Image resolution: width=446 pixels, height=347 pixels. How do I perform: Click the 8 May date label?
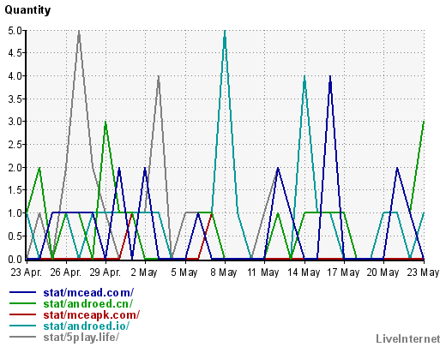(x=224, y=272)
